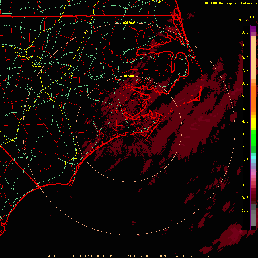Click the 50 NMI range ring label
258x258 pixels.
click(129, 76)
